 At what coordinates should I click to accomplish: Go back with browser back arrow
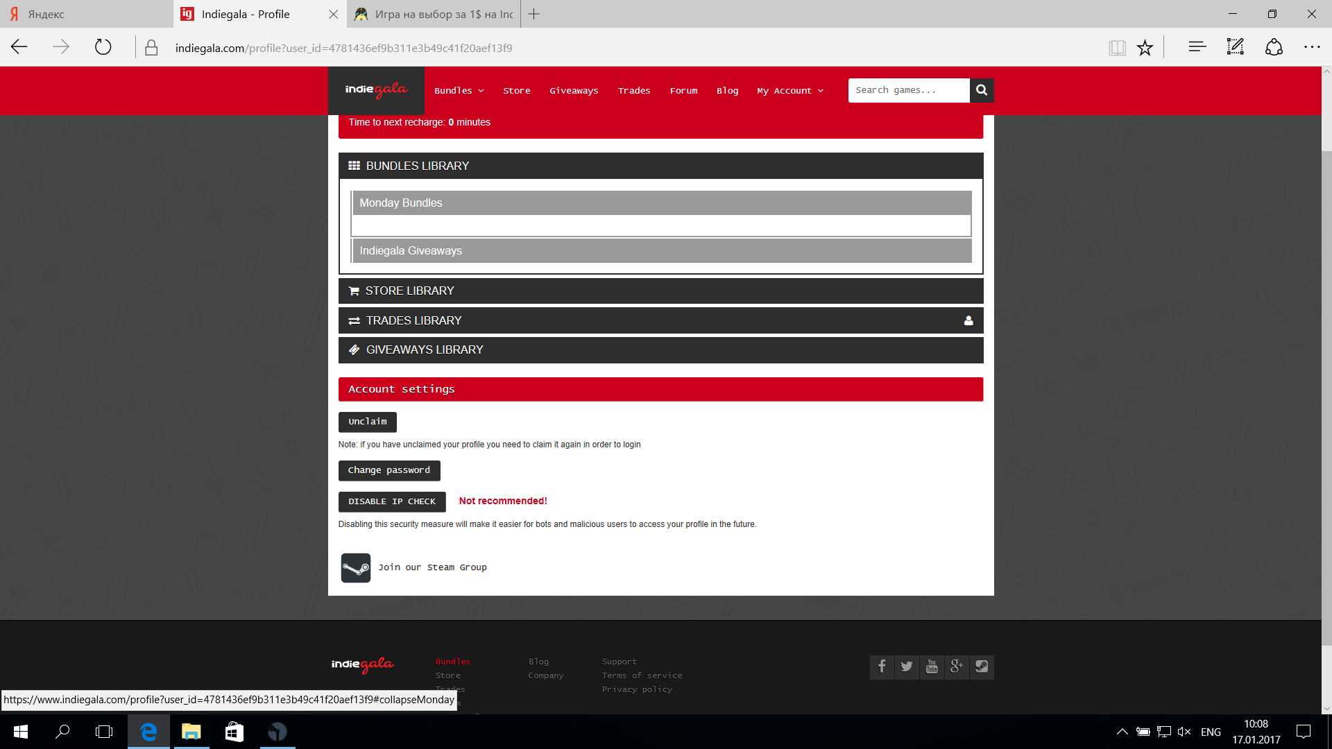(19, 47)
